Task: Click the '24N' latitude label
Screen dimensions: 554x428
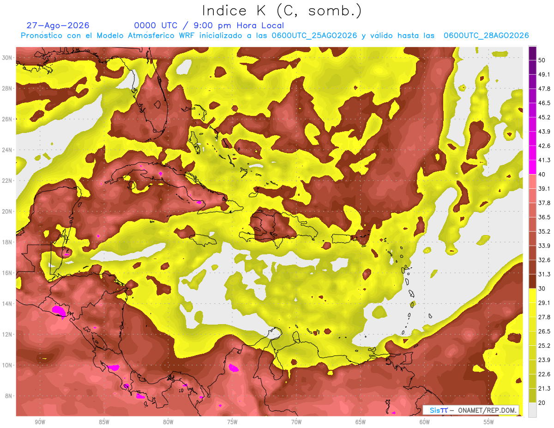Action: [7, 150]
